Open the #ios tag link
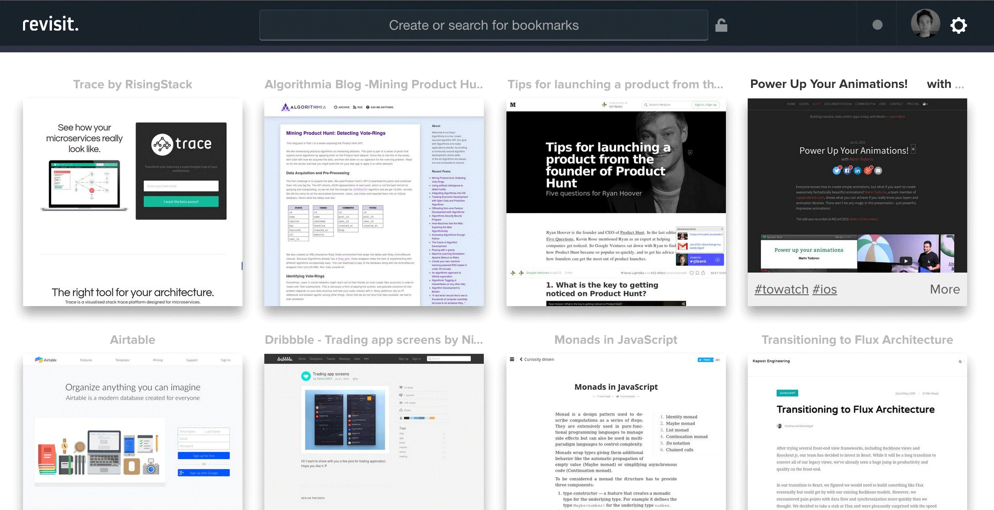This screenshot has width=994, height=510. pyautogui.click(x=824, y=289)
